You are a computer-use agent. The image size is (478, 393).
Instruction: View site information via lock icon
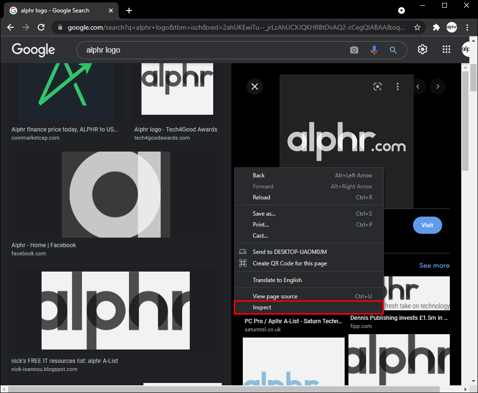[60, 27]
